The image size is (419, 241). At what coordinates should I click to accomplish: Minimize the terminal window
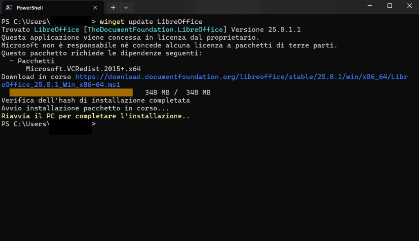pos(370,6)
